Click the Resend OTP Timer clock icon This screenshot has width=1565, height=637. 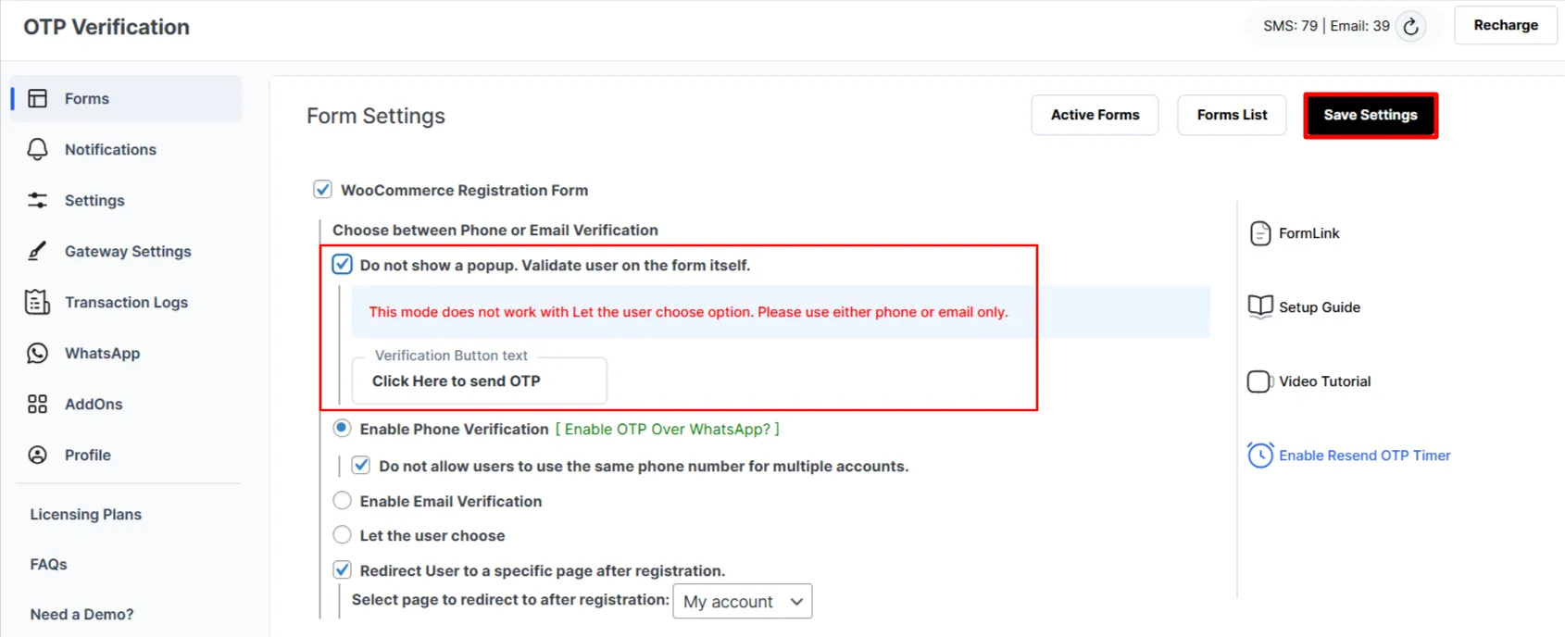pyautogui.click(x=1259, y=455)
